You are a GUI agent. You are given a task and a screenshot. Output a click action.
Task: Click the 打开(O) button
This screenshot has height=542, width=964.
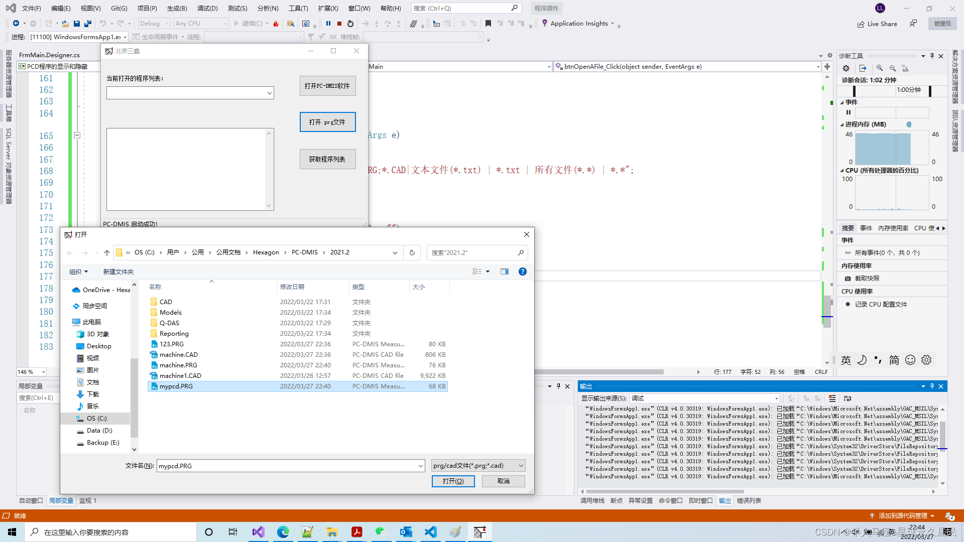tap(453, 481)
